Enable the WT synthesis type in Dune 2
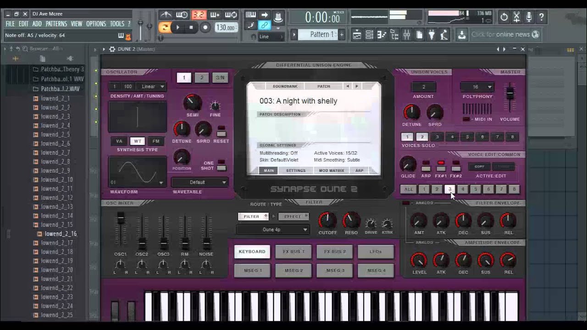 click(138, 141)
